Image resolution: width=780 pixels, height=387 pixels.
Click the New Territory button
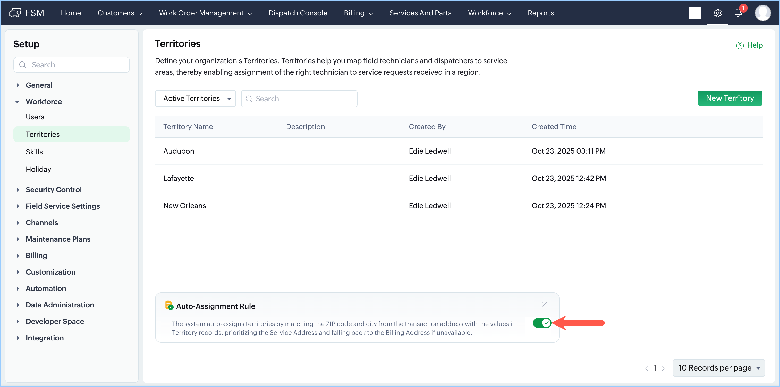tap(730, 98)
